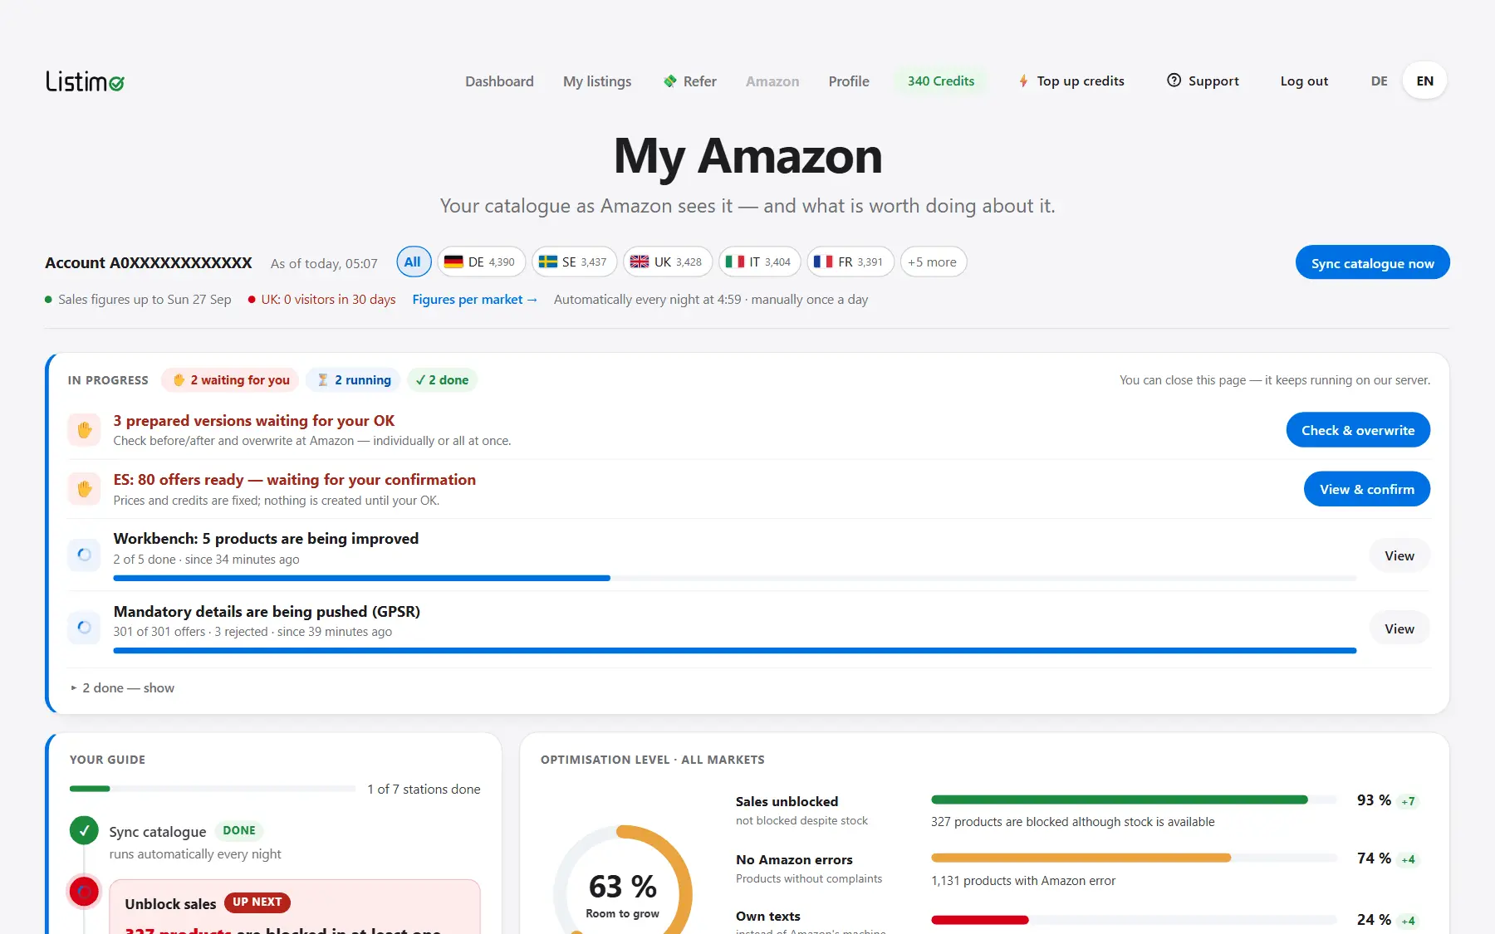Click the Swedish flag icon

click(548, 262)
